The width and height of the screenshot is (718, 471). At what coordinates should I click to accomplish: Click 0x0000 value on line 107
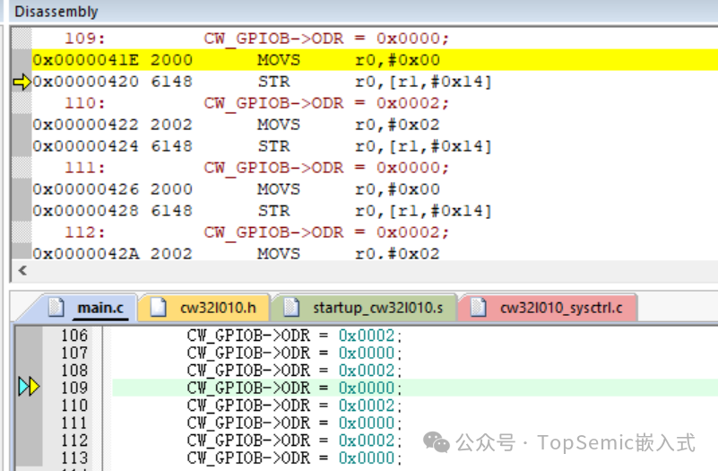367,353
